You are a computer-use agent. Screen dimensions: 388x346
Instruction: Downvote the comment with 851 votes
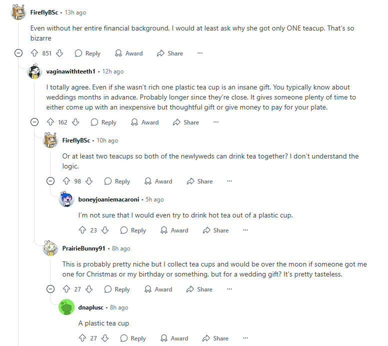(x=59, y=53)
